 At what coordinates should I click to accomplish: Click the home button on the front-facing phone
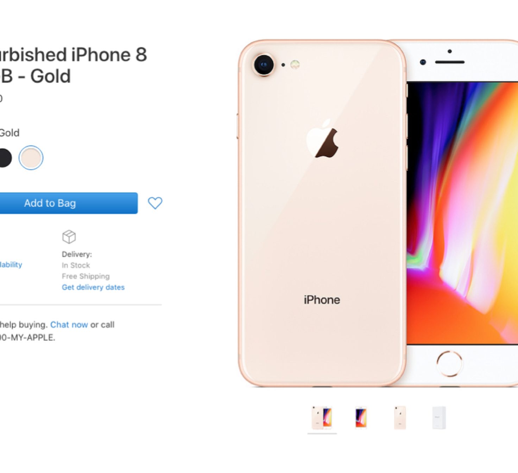449,363
